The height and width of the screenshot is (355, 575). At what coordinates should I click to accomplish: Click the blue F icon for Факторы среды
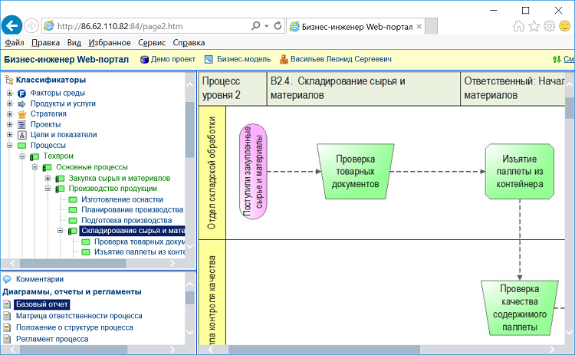click(x=22, y=93)
